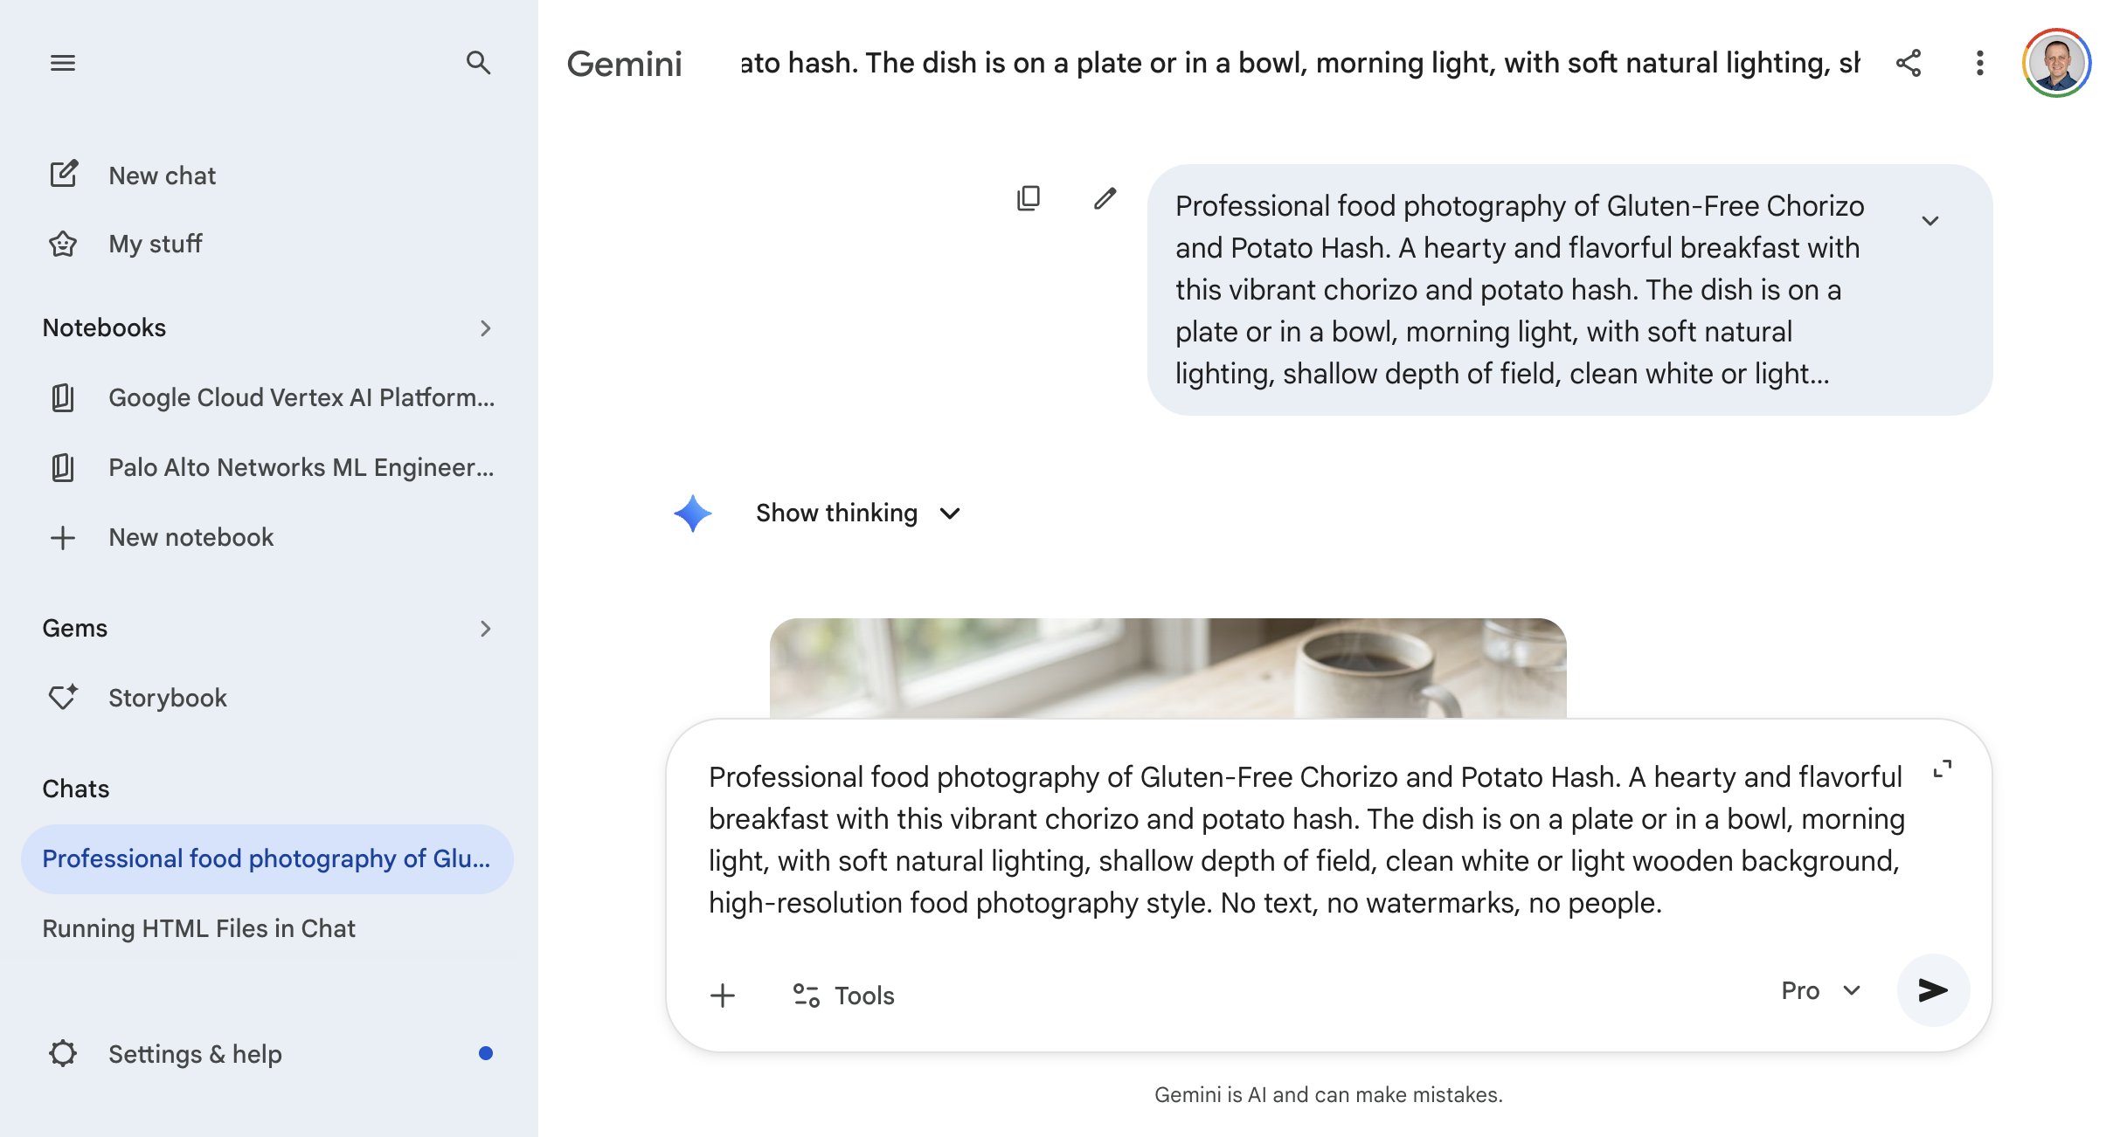Image resolution: width=2120 pixels, height=1137 pixels.
Task: Copy the prompt with the copy icon
Action: (x=1029, y=198)
